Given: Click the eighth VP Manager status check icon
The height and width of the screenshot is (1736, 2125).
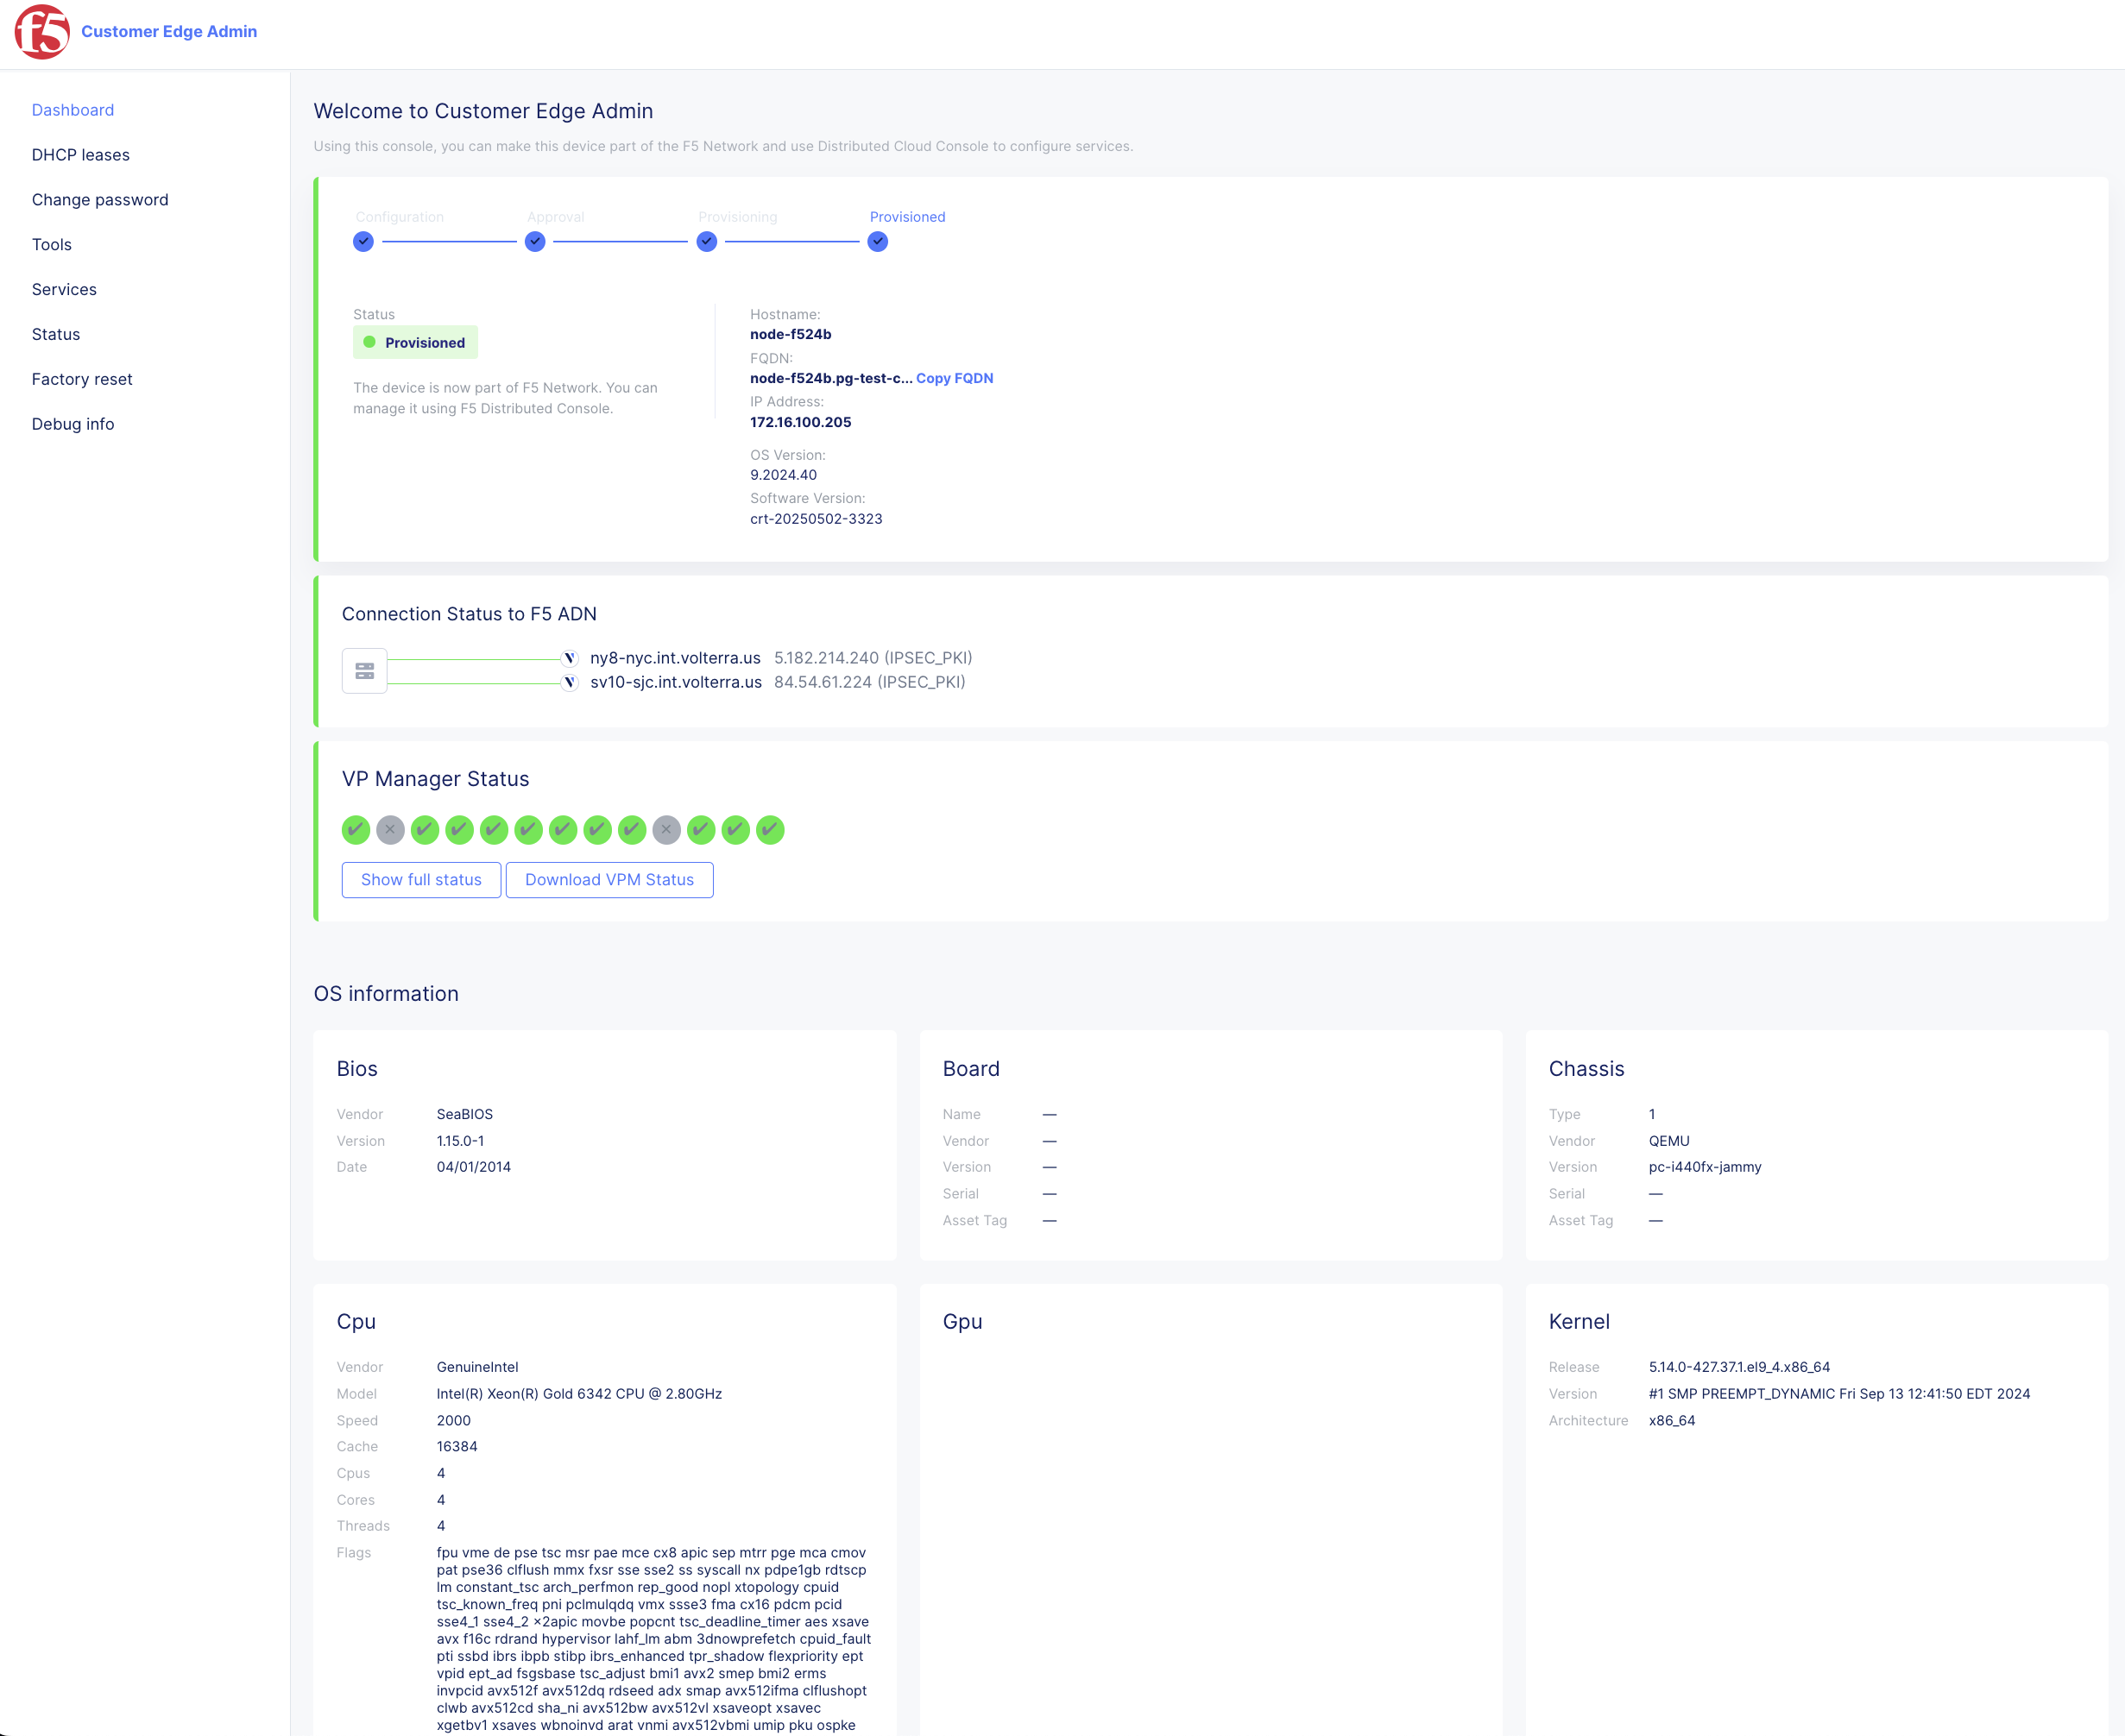Looking at the screenshot, I should [597, 830].
